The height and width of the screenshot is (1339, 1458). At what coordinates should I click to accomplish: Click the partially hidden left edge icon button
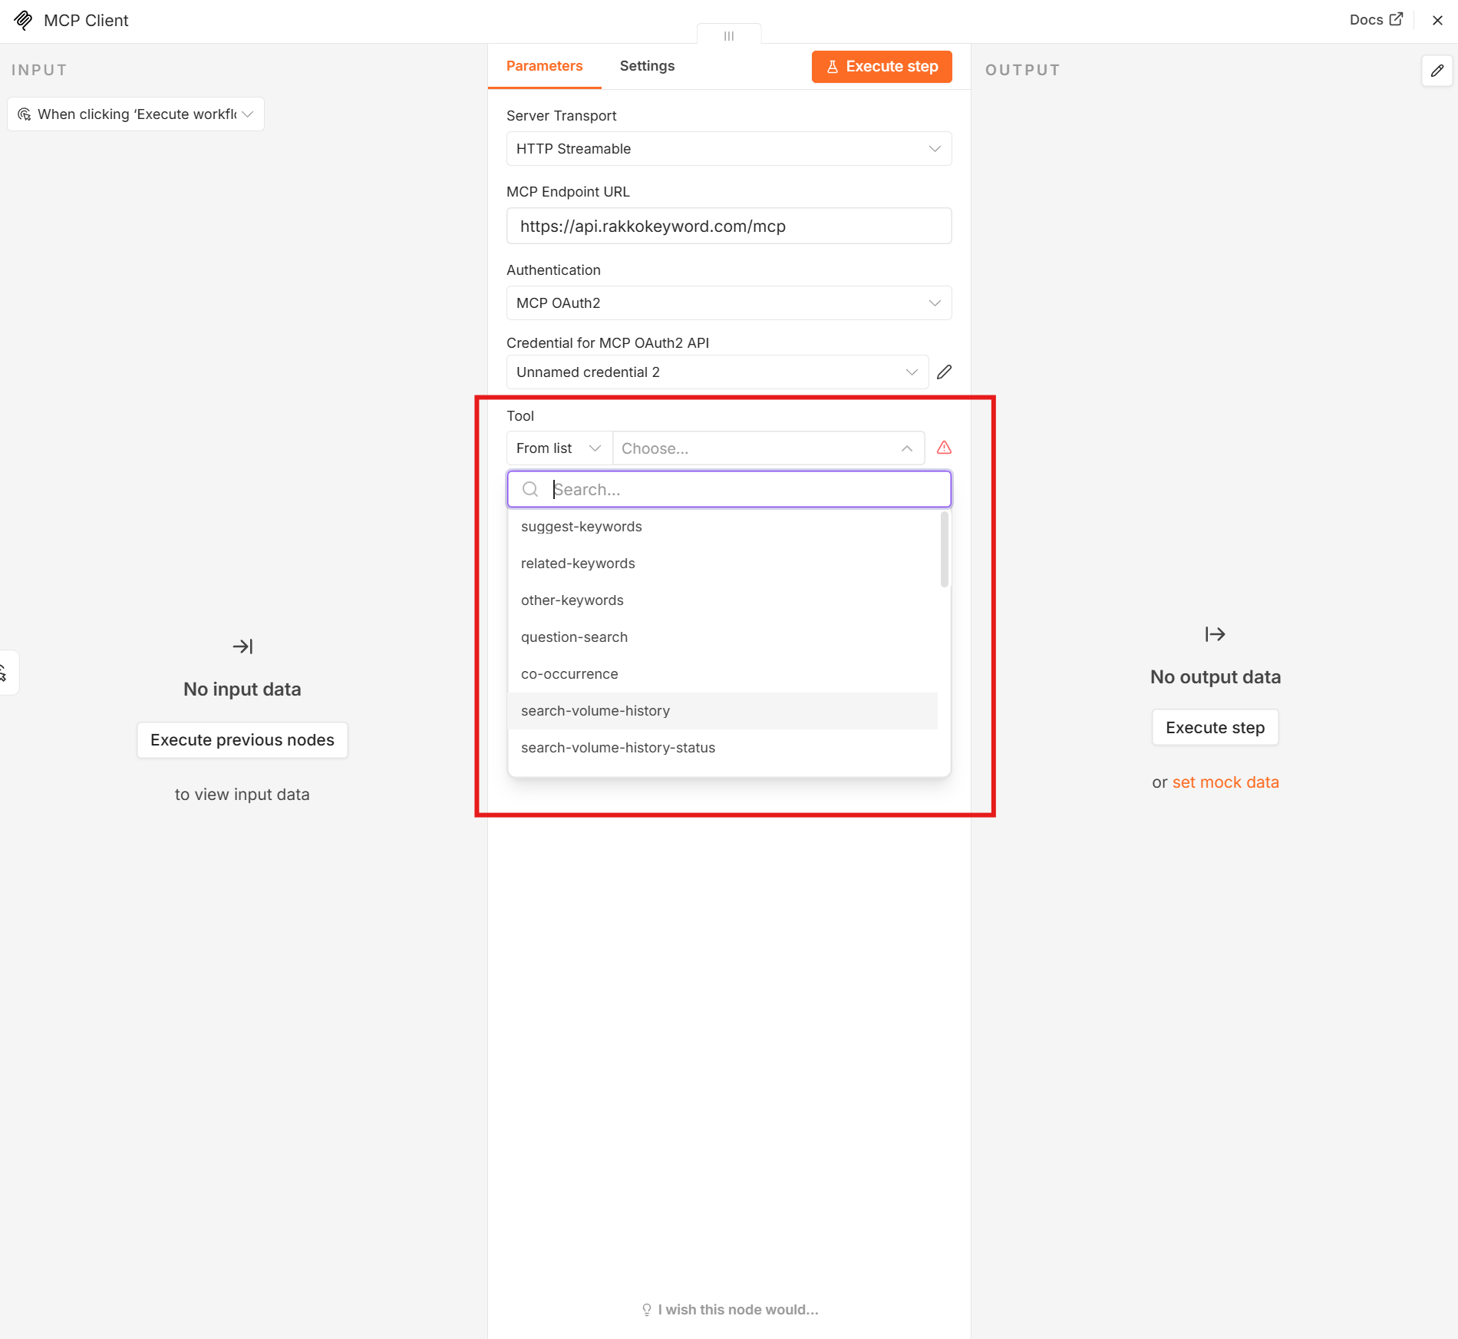[8, 673]
